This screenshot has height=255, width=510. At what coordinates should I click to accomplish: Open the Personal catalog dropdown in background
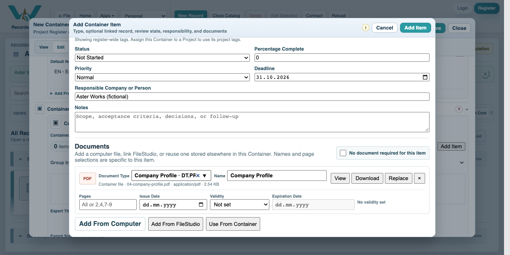(x=143, y=16)
